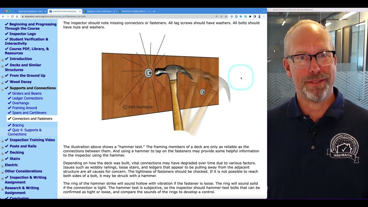The width and height of the screenshot is (368, 207).
Task: Close the Chapter 5: Floors, 2018 tab
Action: tap(114, 11)
